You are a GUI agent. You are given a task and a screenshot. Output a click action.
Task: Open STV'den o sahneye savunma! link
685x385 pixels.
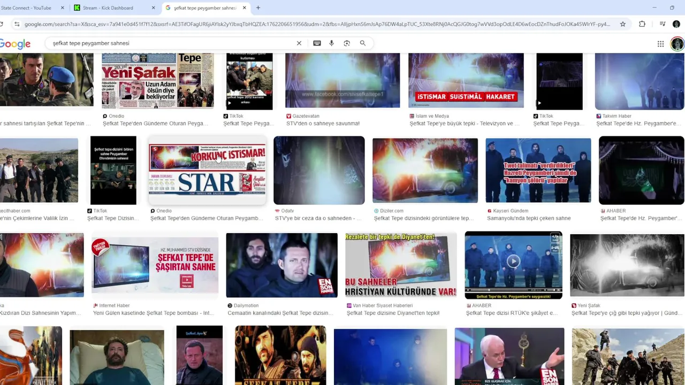(x=323, y=124)
